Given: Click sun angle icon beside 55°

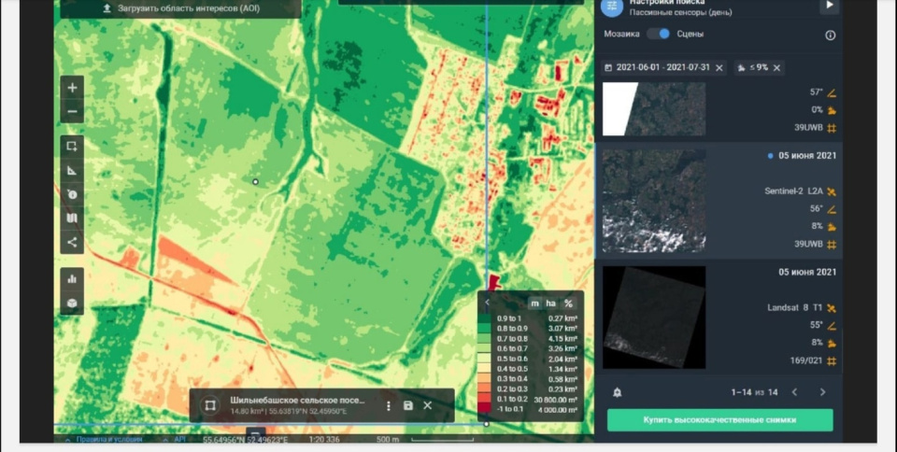Looking at the screenshot, I should click(832, 326).
